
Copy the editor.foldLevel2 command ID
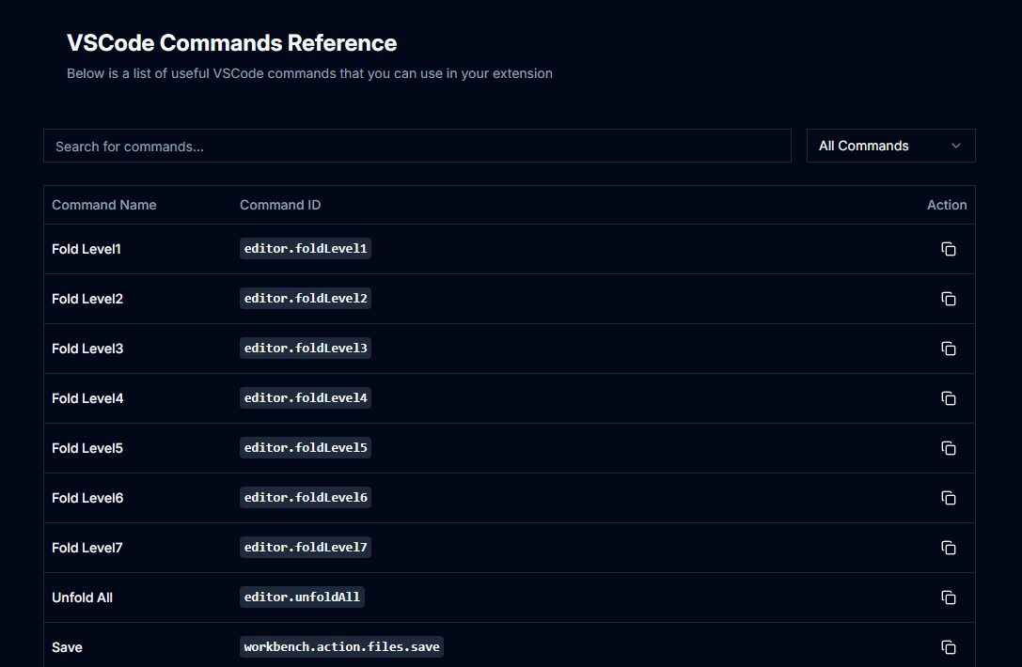click(x=949, y=299)
